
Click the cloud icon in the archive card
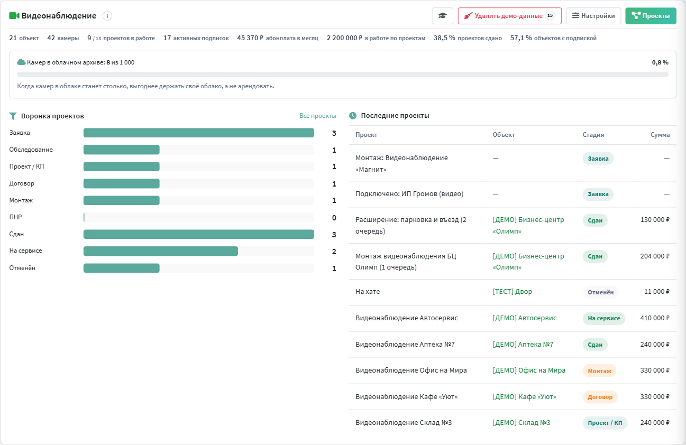[21, 62]
